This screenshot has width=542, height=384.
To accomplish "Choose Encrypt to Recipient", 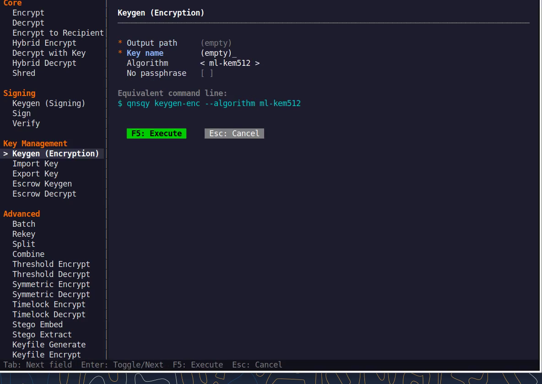I will [58, 33].
